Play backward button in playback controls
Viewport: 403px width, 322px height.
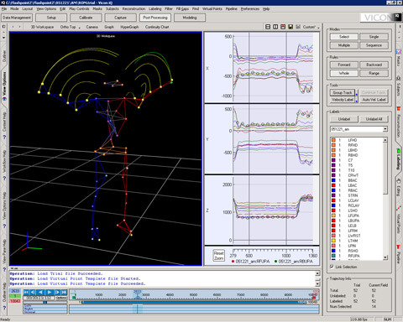click(x=40, y=292)
